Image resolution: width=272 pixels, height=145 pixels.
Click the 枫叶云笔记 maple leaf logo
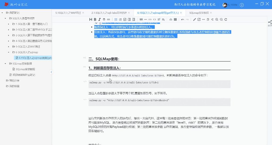(x=6, y=4)
